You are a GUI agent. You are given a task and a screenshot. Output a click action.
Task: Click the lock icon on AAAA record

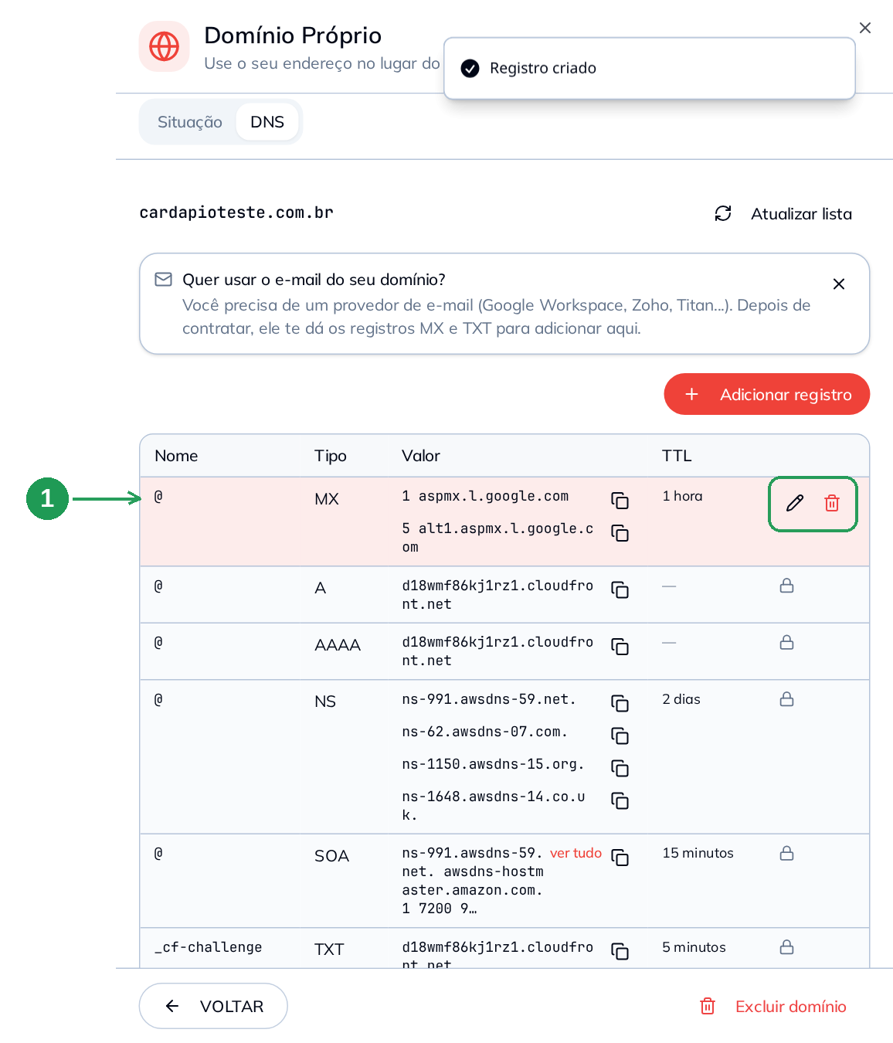[x=786, y=642]
